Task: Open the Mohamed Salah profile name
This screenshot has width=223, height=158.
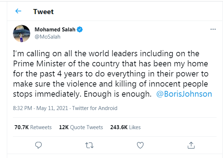Action: tap(55, 29)
